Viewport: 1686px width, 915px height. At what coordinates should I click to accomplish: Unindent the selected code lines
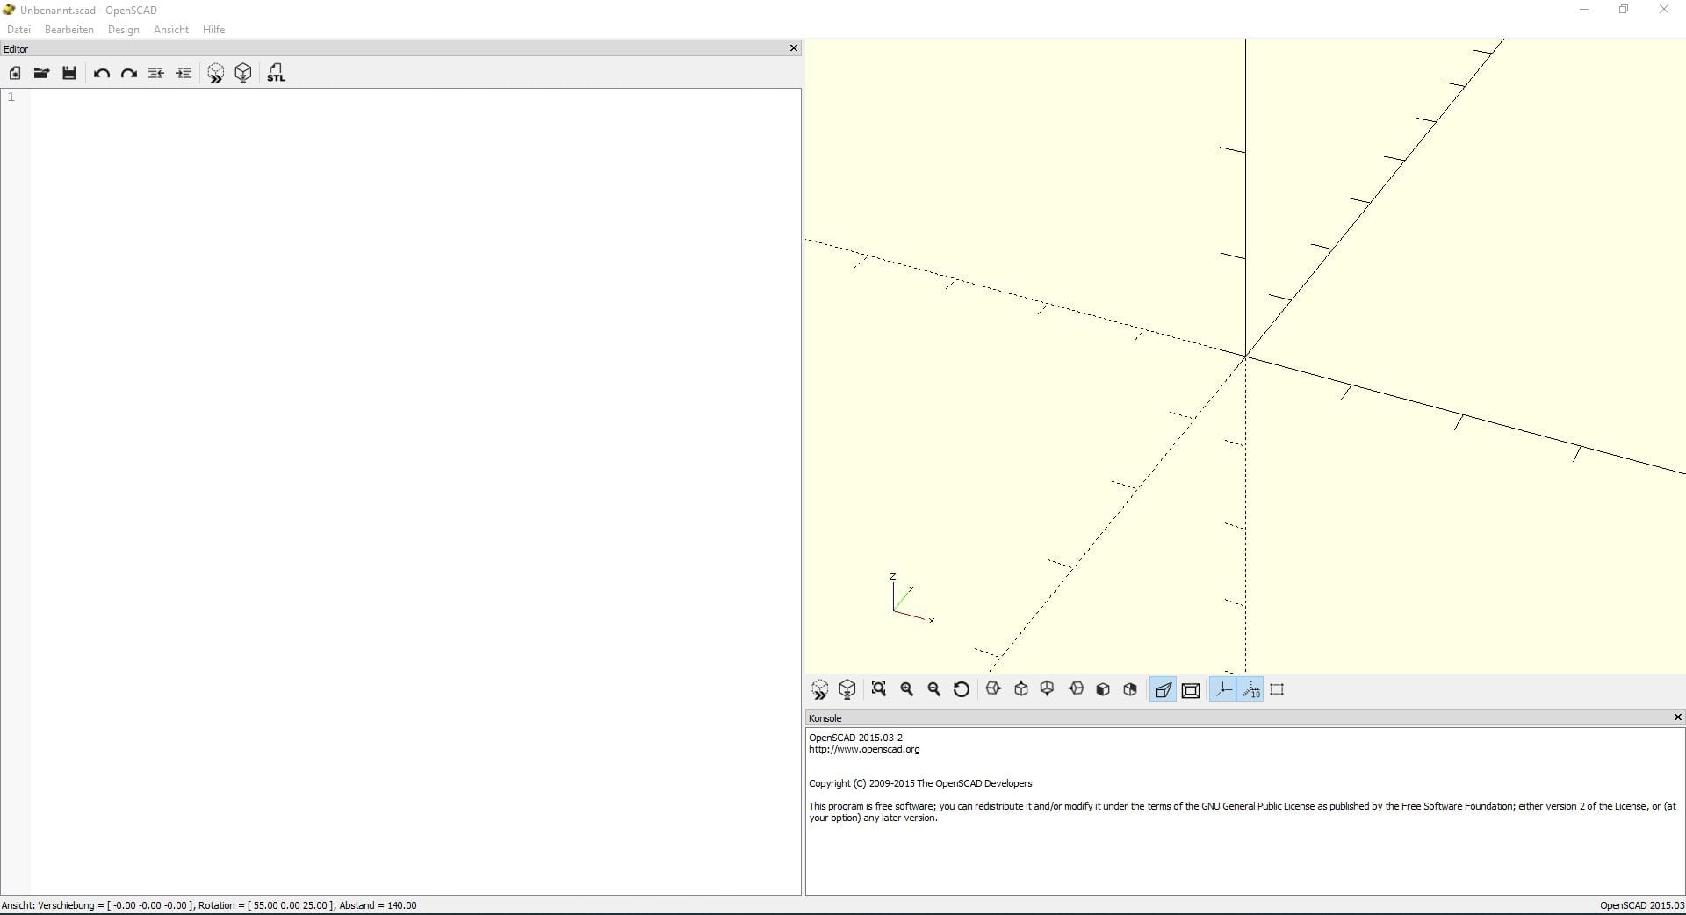tap(156, 73)
